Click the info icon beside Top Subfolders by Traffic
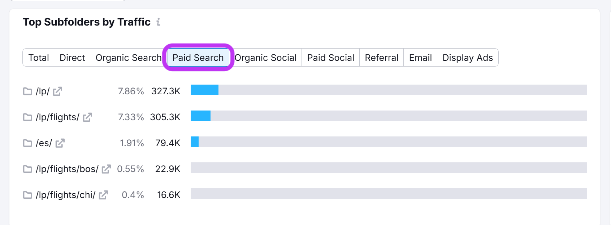 tap(158, 22)
